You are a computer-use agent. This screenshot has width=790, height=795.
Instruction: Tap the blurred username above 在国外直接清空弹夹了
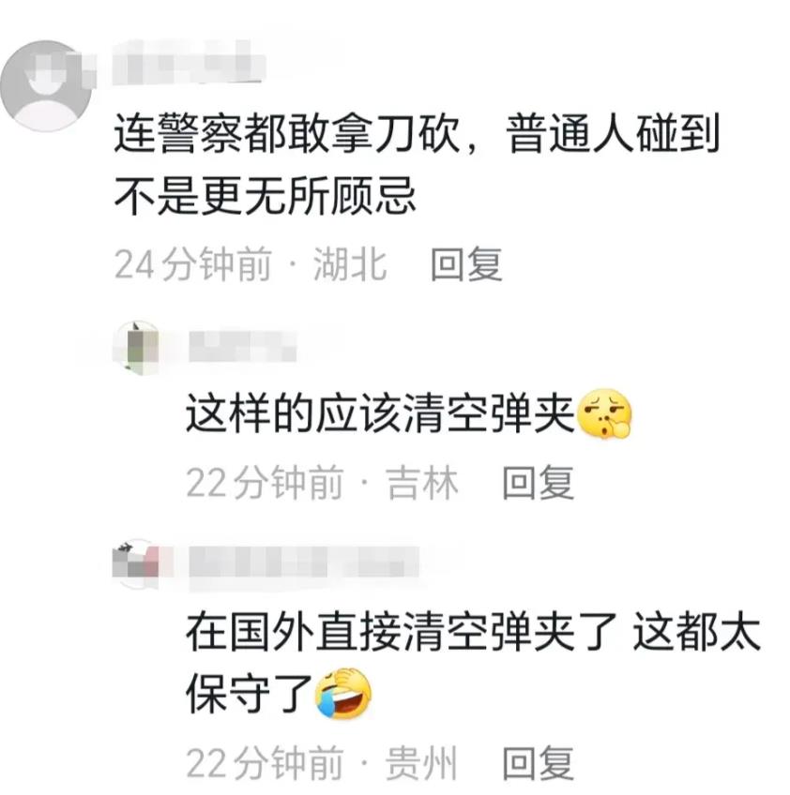point(303,562)
